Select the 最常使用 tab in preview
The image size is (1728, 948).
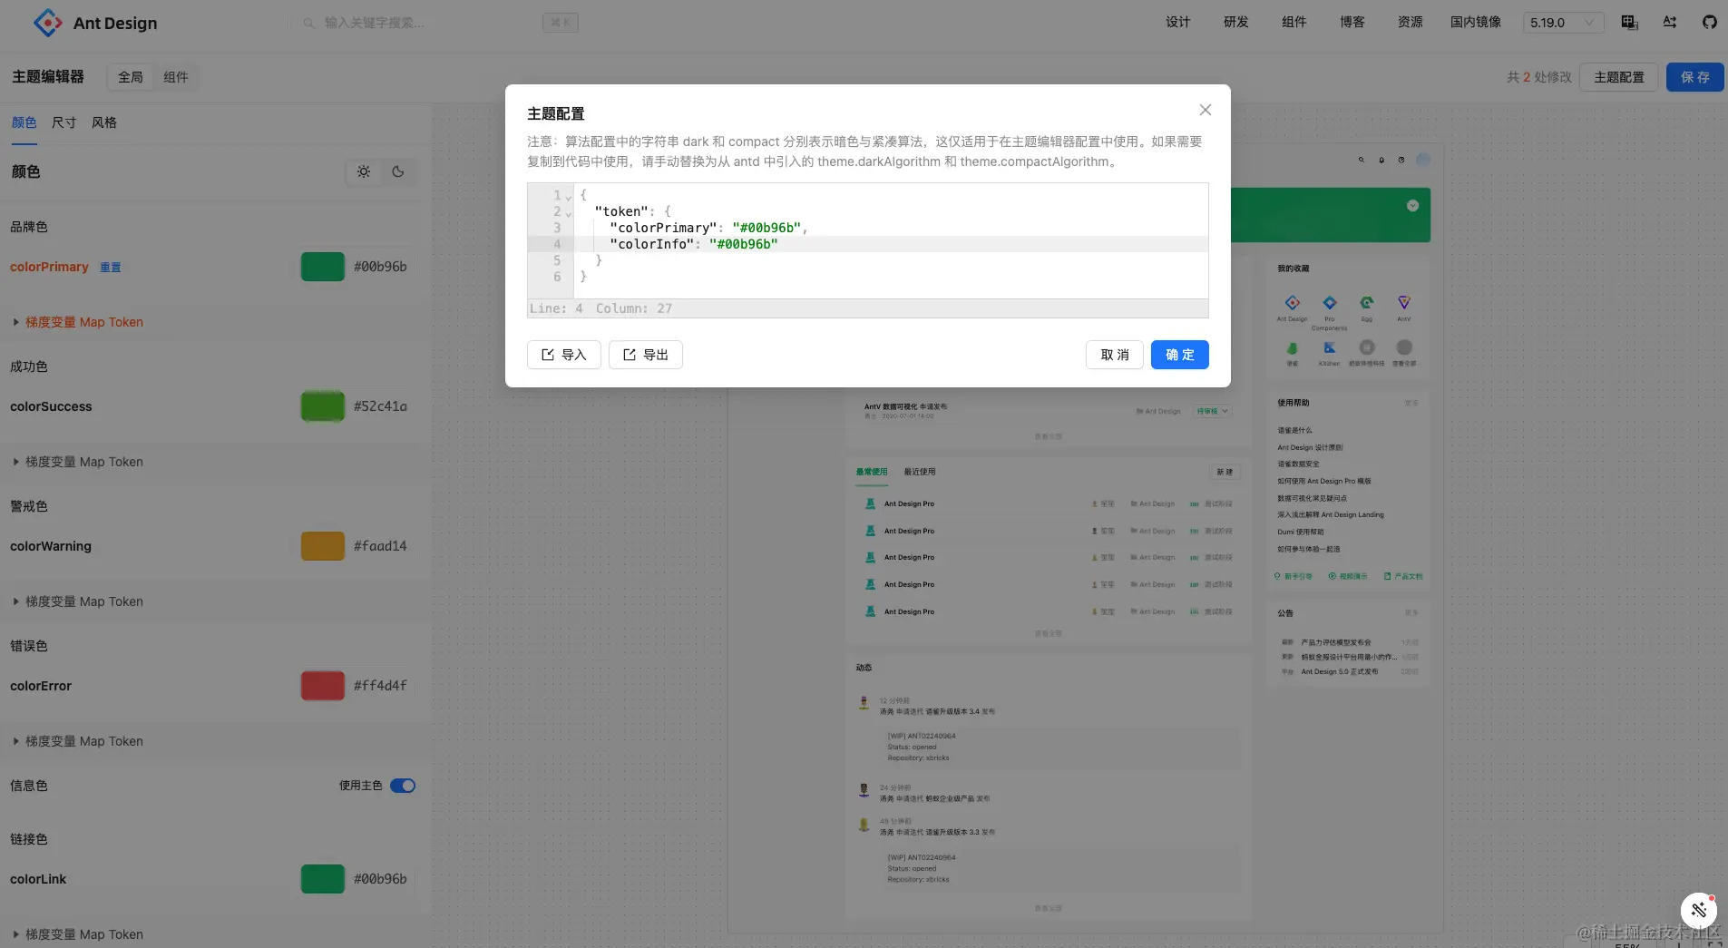(872, 472)
